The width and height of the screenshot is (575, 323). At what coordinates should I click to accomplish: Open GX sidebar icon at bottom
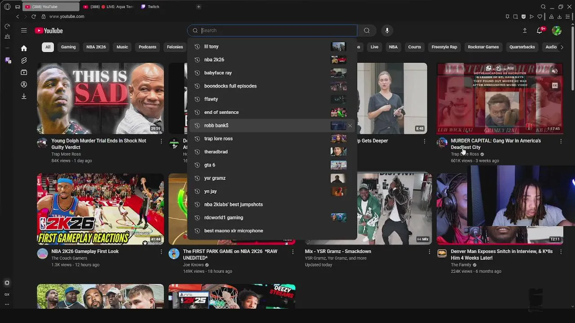point(7,294)
